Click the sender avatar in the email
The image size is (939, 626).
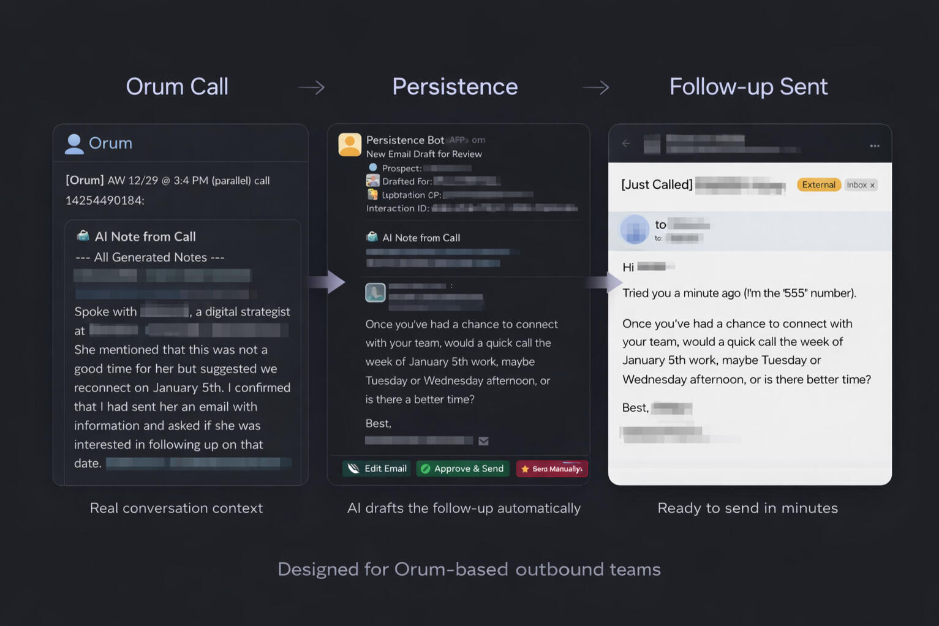pyautogui.click(x=635, y=230)
